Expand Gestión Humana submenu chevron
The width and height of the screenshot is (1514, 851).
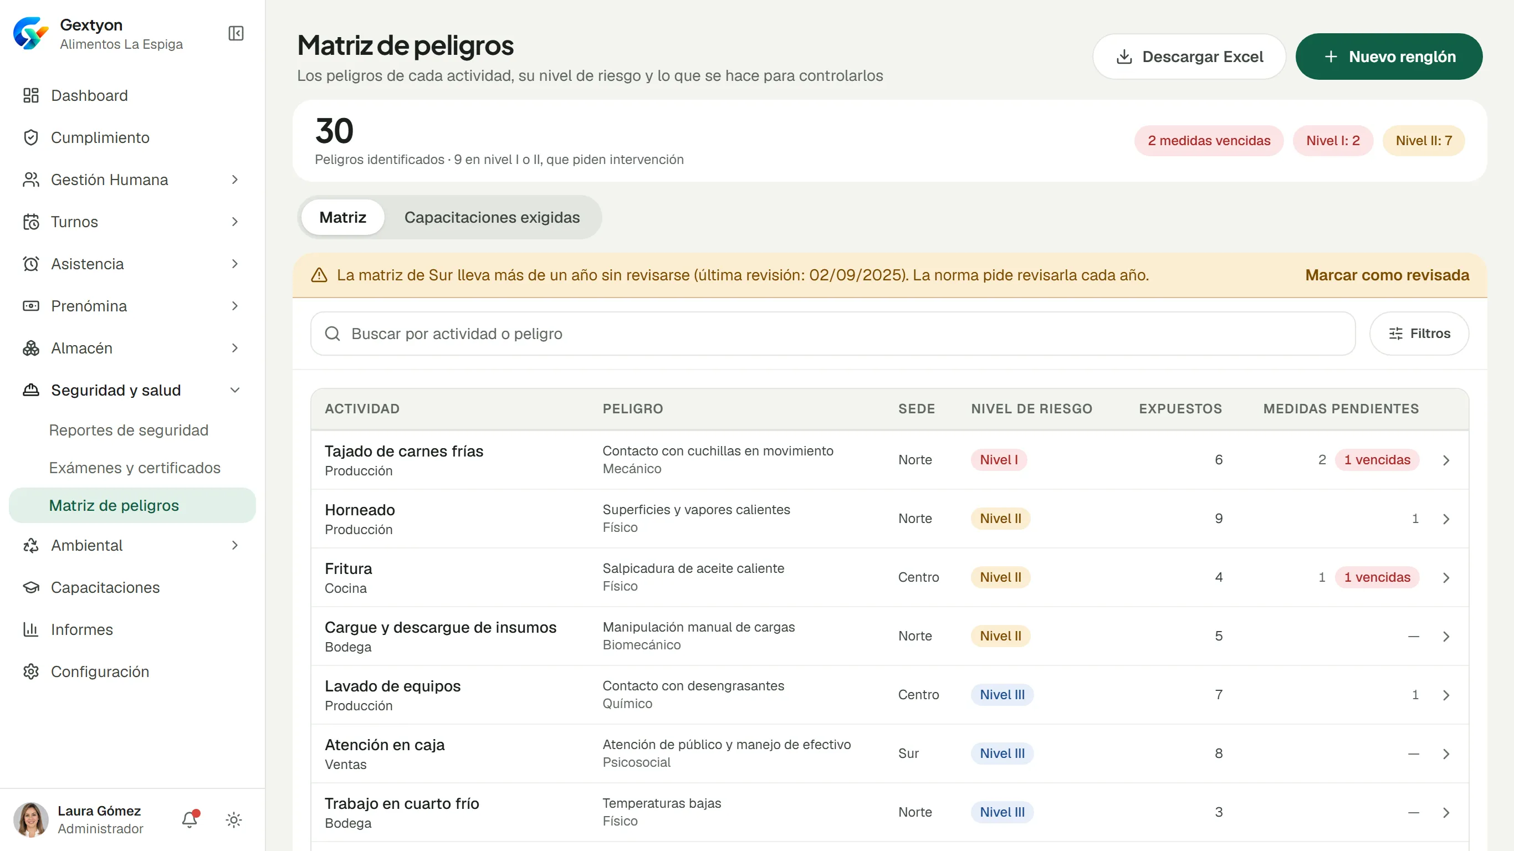[x=235, y=180]
